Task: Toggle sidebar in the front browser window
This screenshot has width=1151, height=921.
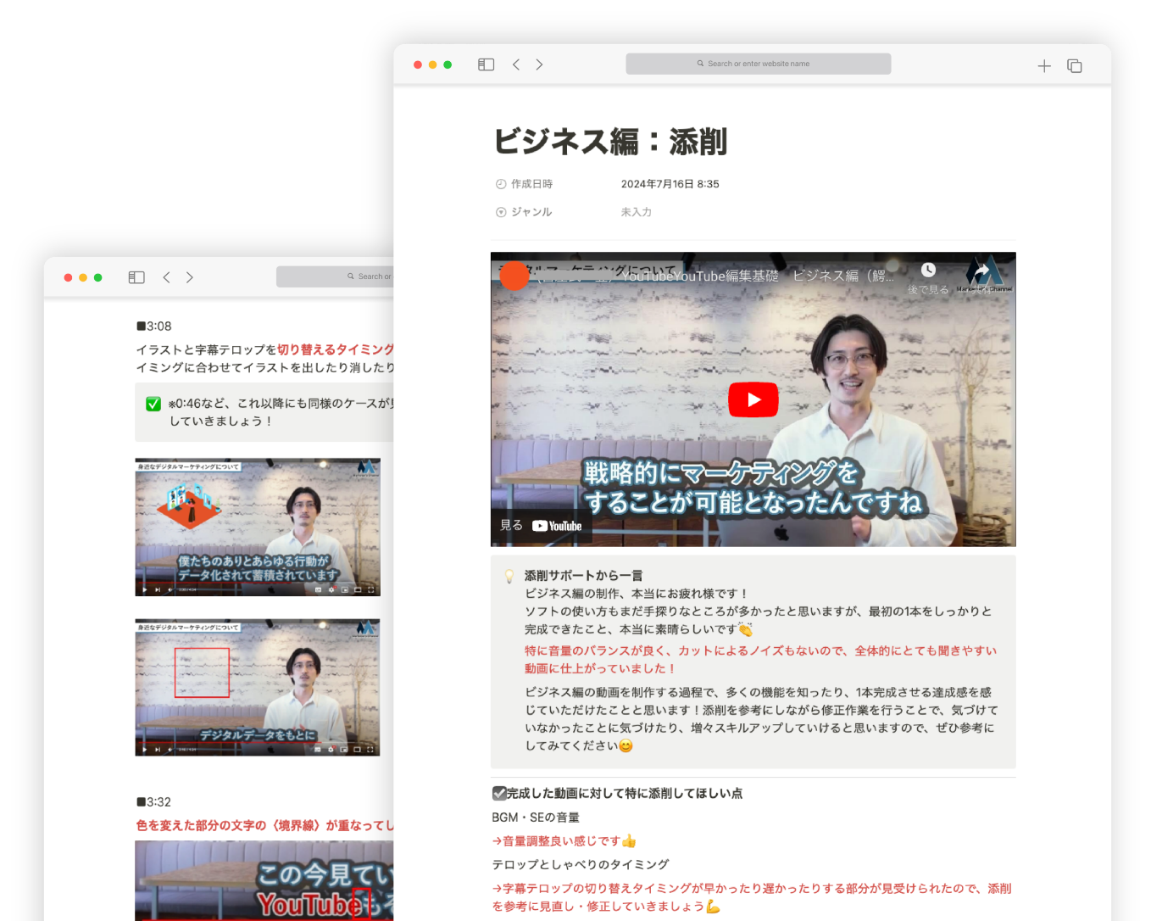Action: point(486,64)
